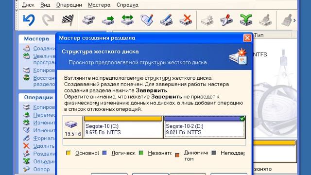Click the blue Логическ legend swatch
Screen dimensions: 311x175
coord(104,153)
